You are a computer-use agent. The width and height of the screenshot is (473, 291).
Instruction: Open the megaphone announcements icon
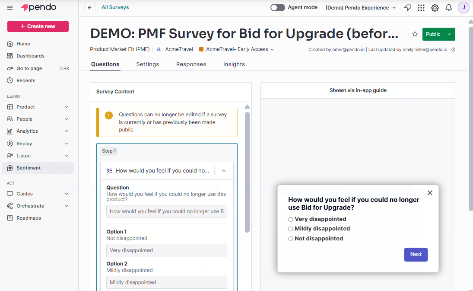click(x=407, y=8)
